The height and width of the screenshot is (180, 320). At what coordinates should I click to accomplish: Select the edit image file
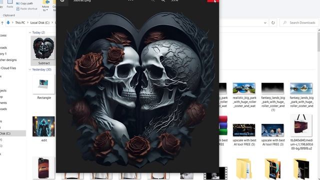pos(43,129)
